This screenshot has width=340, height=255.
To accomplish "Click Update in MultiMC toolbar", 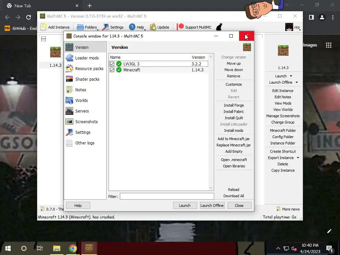I will point(160,27).
